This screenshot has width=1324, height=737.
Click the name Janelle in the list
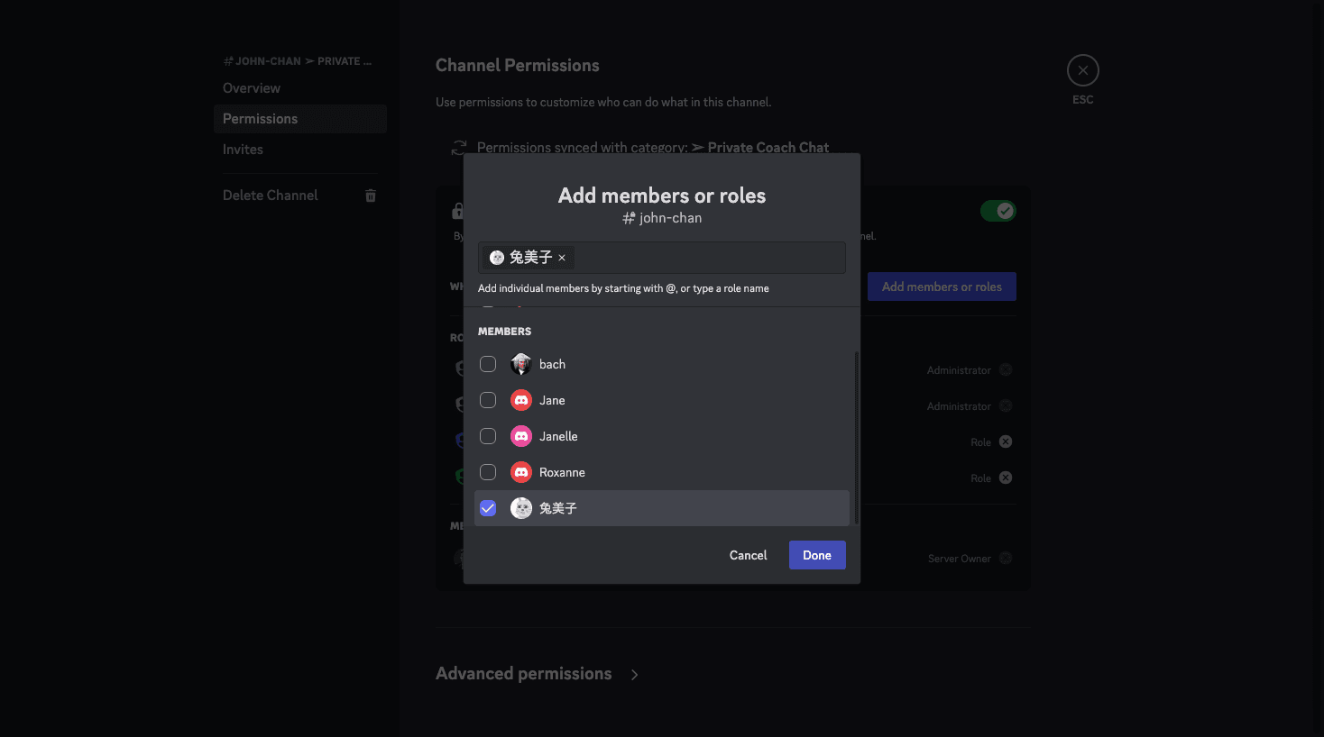pyautogui.click(x=558, y=436)
